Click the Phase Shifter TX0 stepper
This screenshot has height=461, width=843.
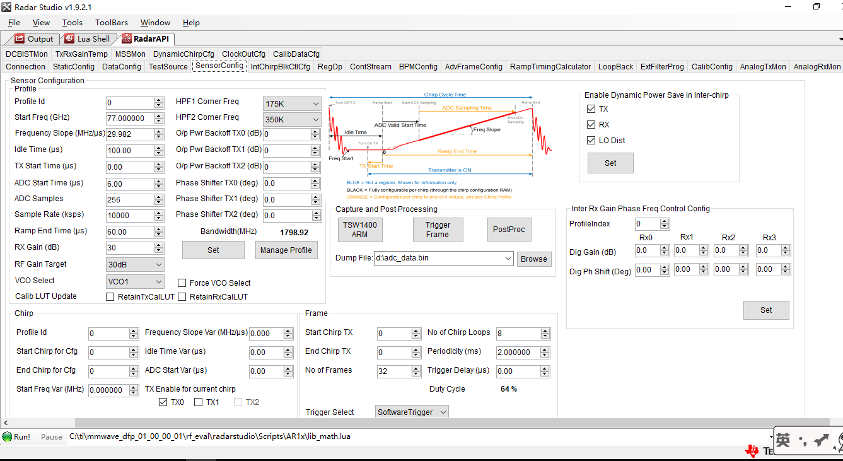(315, 184)
